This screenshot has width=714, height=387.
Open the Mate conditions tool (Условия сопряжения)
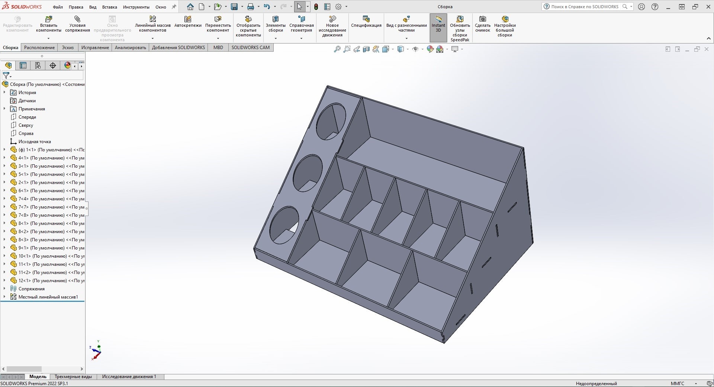[77, 19]
